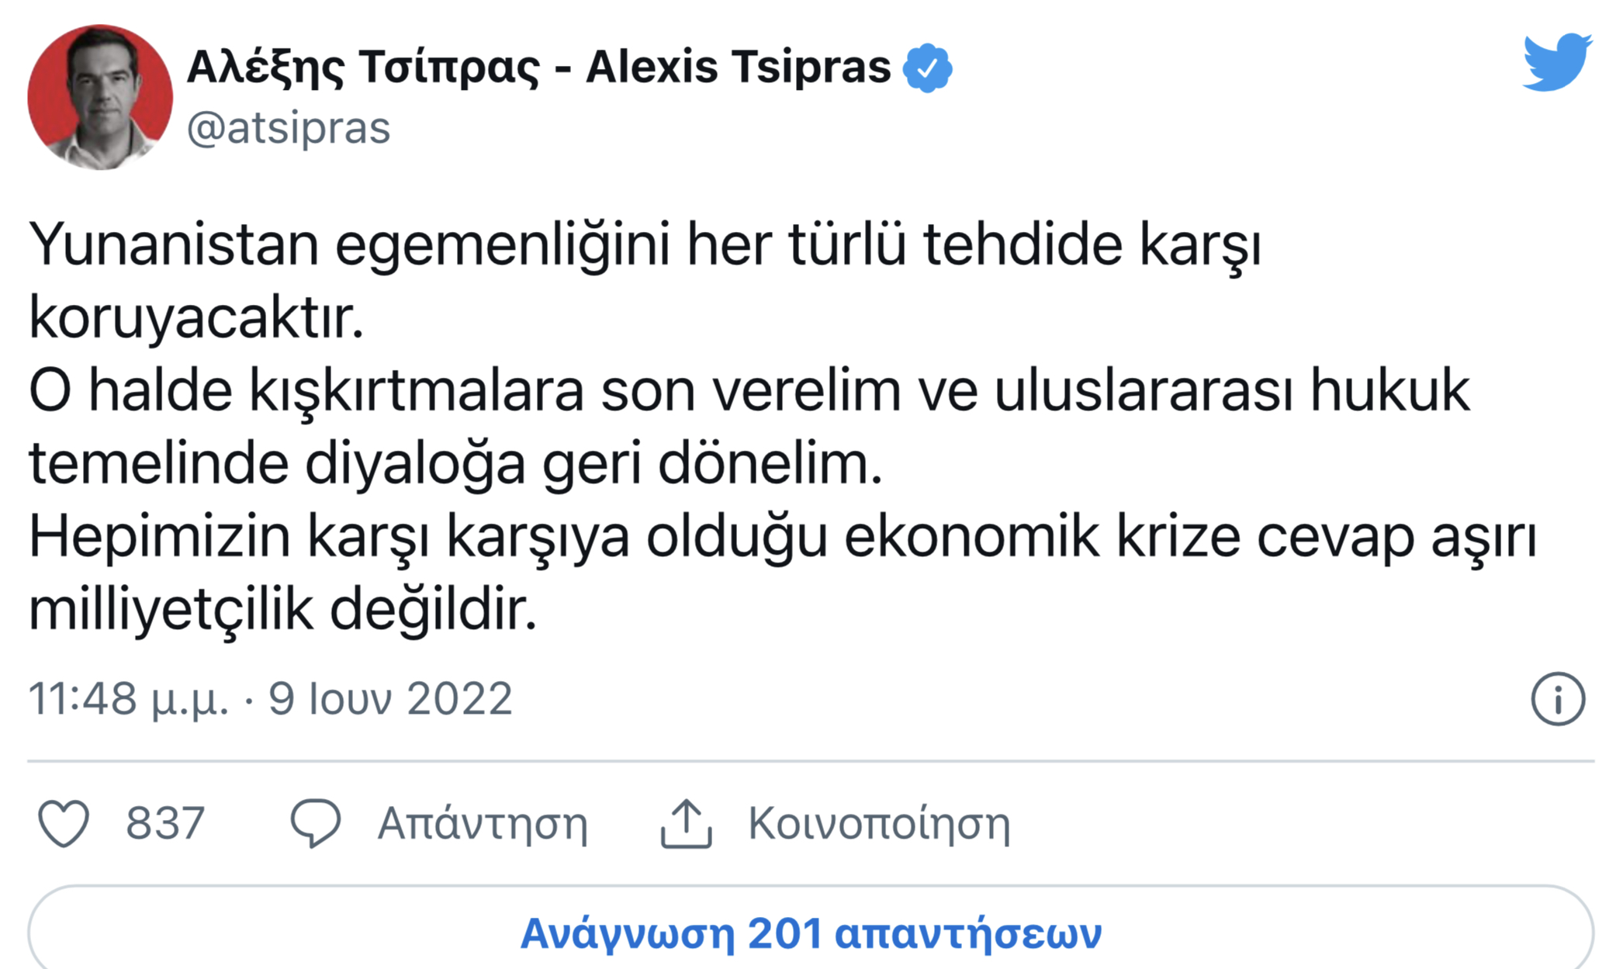This screenshot has width=1616, height=969.
Task: Open the Greek name Αλέξης Τσίπρας link
Action: [x=363, y=67]
